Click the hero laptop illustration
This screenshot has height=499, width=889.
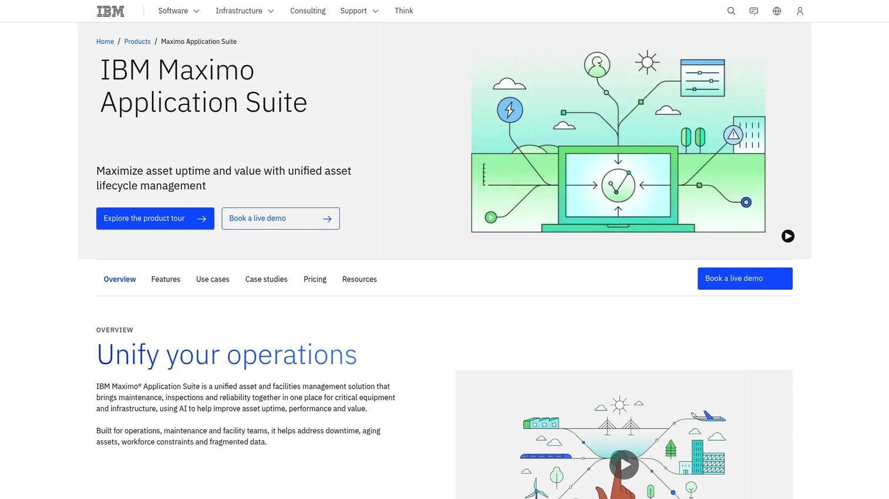pos(618,141)
